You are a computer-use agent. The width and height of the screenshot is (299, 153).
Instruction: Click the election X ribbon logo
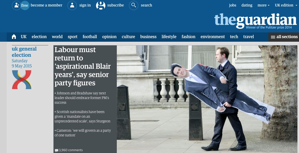22,79
